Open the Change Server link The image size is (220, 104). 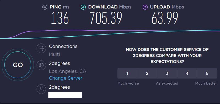[x=65, y=78]
